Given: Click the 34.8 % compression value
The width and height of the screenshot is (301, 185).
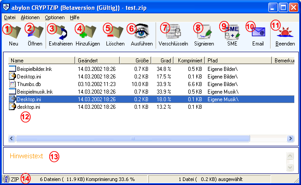Looking at the screenshot, I should [x=164, y=69].
